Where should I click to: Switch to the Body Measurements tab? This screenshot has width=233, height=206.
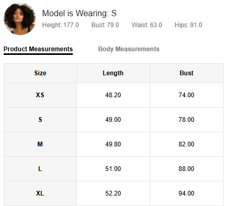[x=129, y=49]
